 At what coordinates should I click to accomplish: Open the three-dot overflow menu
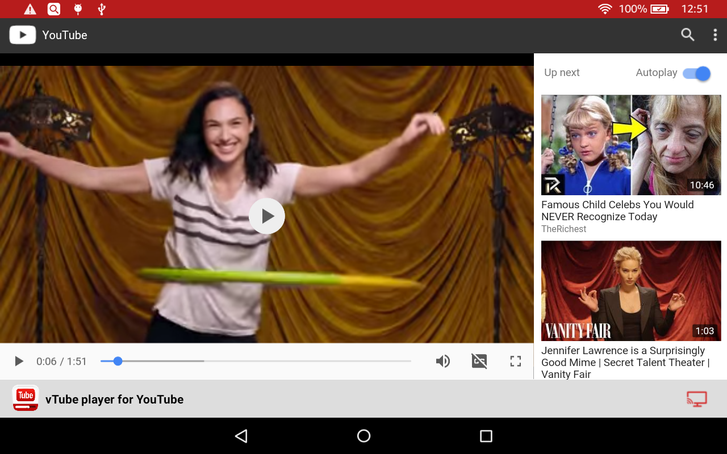pos(715,35)
